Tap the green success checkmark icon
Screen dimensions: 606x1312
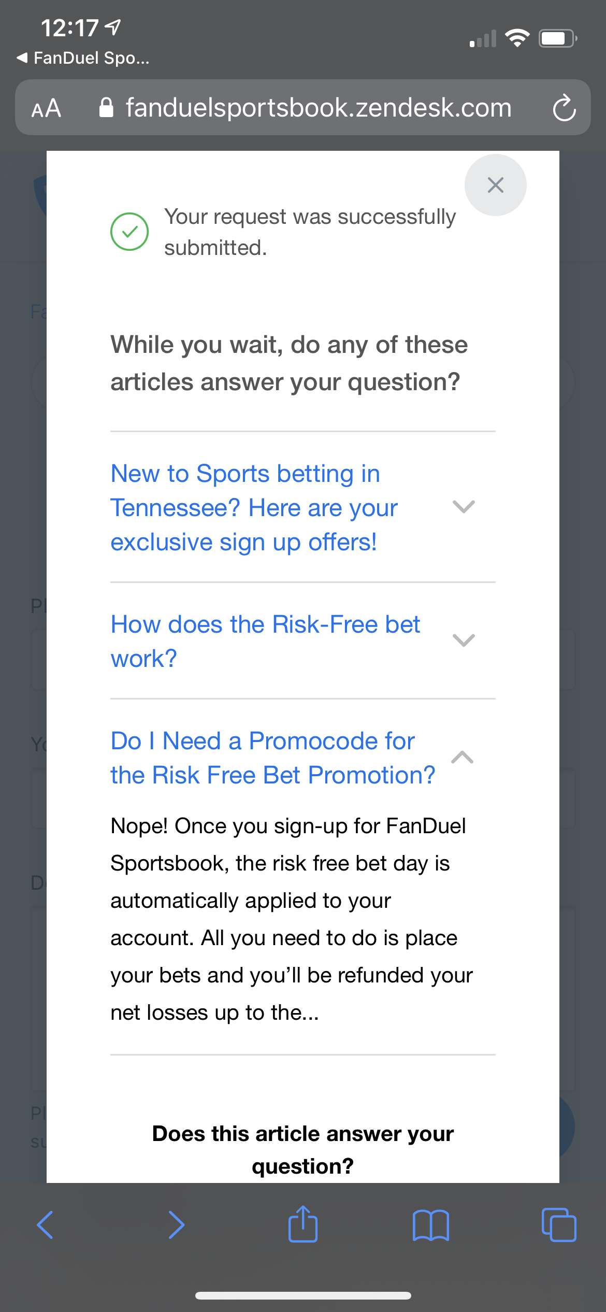(x=129, y=232)
